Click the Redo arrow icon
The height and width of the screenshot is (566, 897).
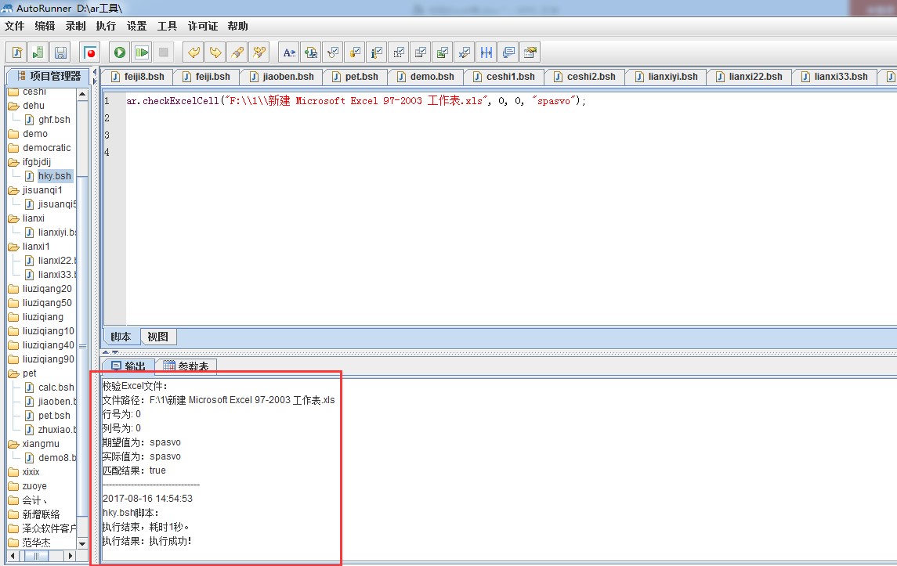coord(215,52)
